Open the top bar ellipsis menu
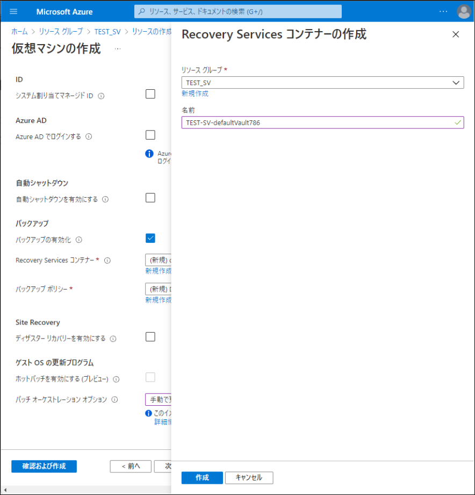This screenshot has width=475, height=495. 443,11
